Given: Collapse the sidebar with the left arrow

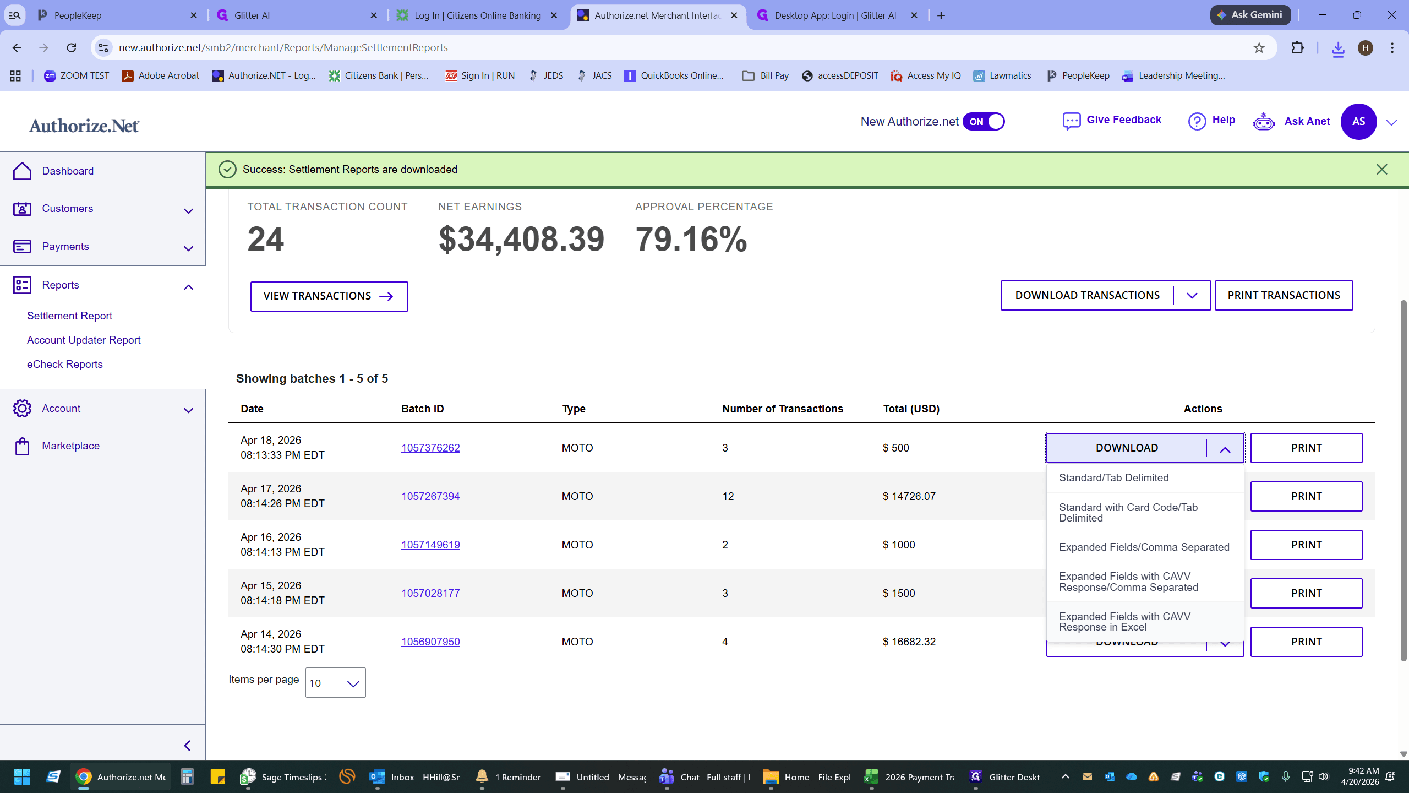Looking at the screenshot, I should pyautogui.click(x=187, y=745).
